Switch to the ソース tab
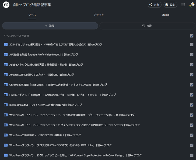The image size is (196, 160). tap(32, 15)
